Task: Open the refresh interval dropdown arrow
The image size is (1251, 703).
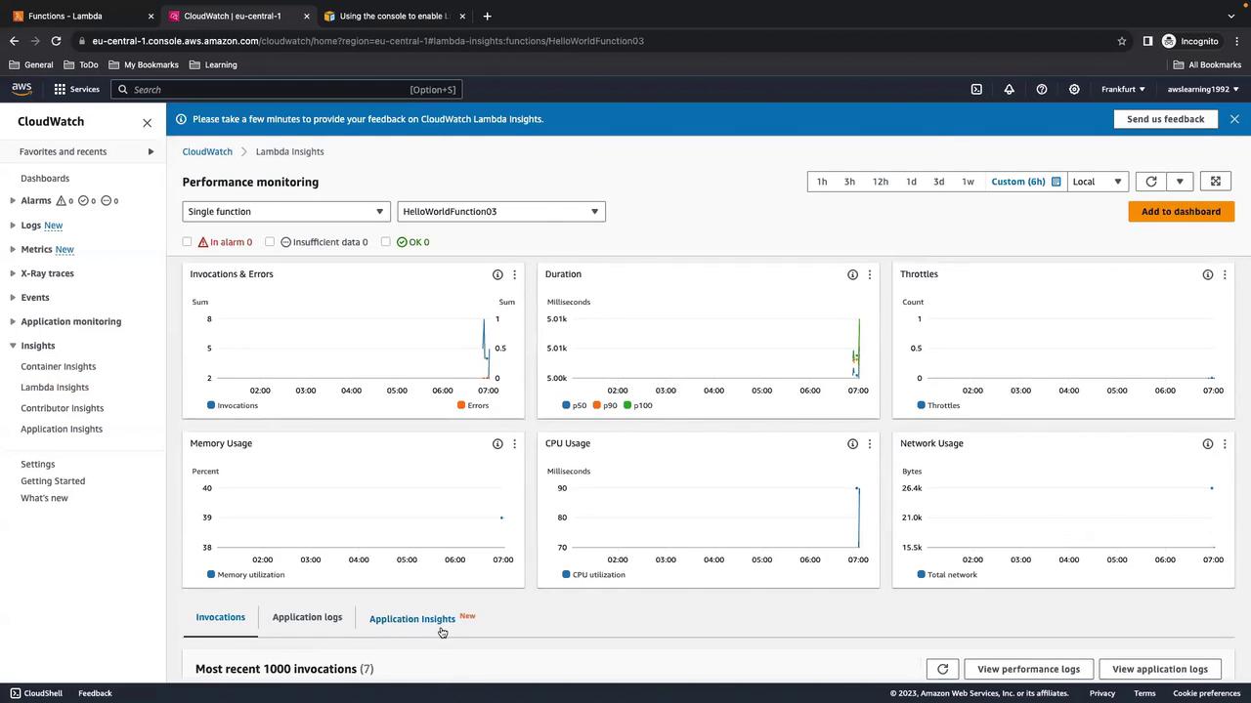Action: tap(1180, 182)
